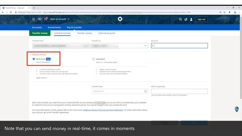The image size is (242, 136).
Task: Click the browser forward arrow
Action: coord(7,12)
